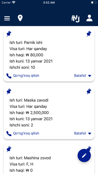Image resolution: width=98 pixels, height=174 pixels.
Task: Tap right pushpin on Maska zavodi card
Action: click(89, 91)
